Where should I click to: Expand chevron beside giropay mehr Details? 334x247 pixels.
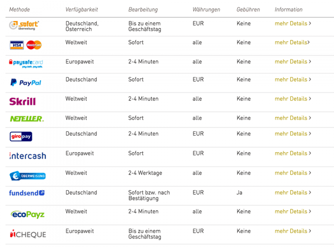coord(310,134)
